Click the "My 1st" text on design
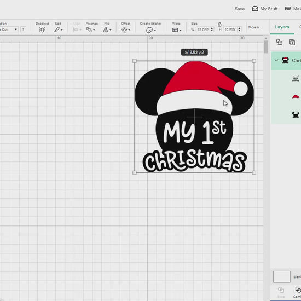This screenshot has height=301, width=301. (194, 132)
